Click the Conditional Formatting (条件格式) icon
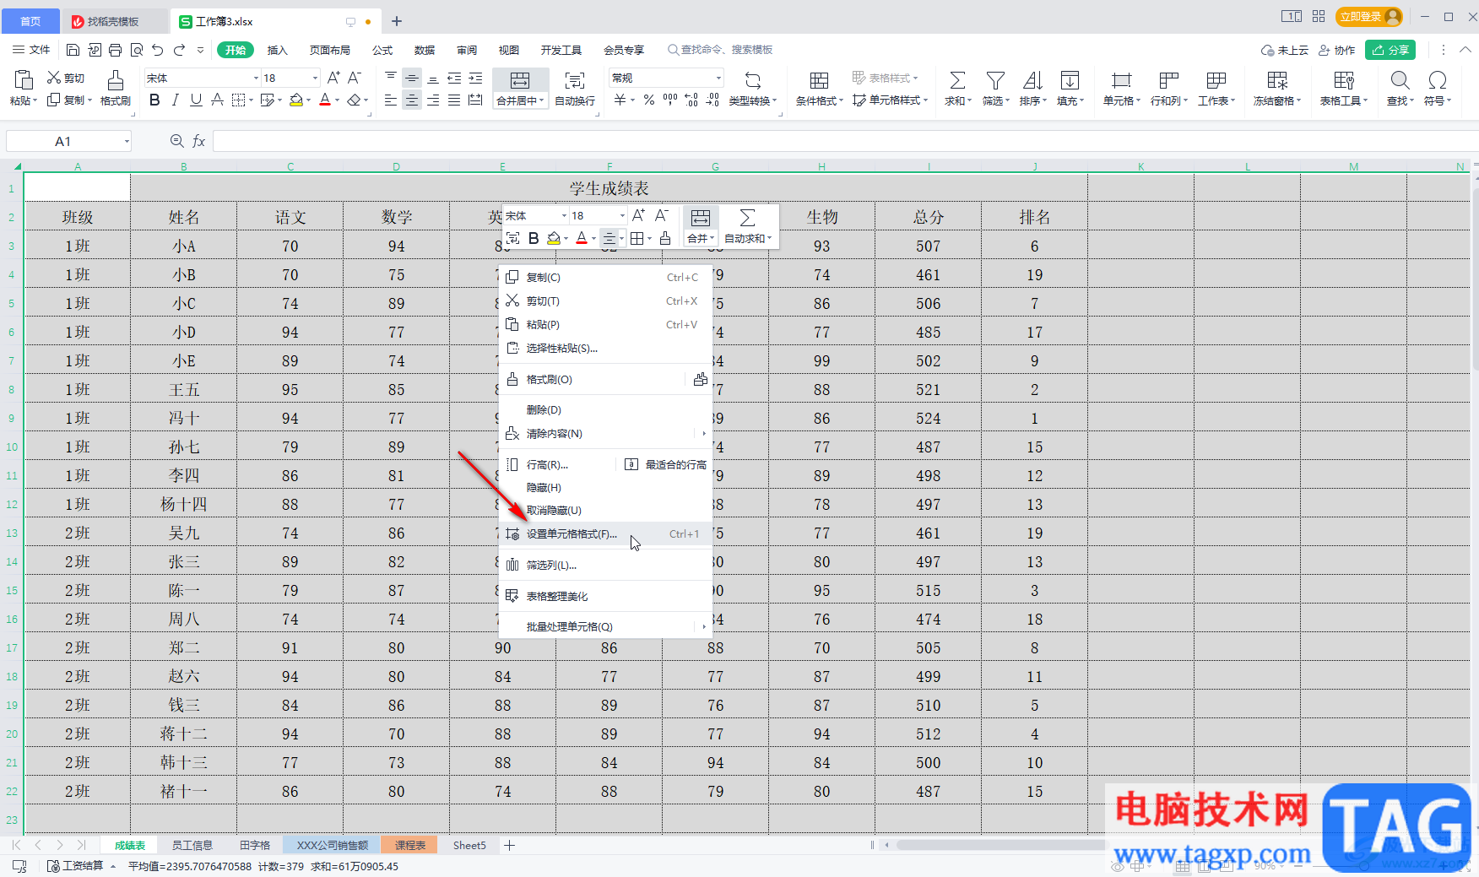Screen dimensions: 1479x877 [x=819, y=80]
